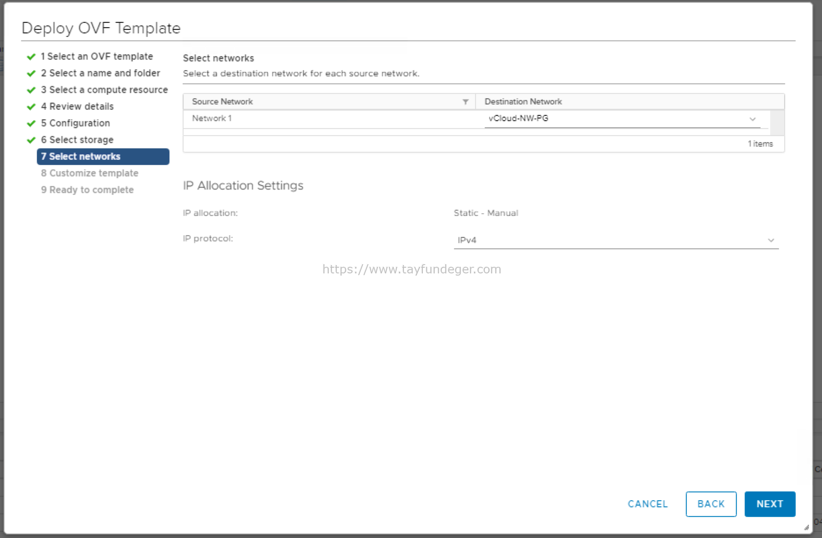Filter the Source Network column
This screenshot has width=822, height=538.
click(x=465, y=102)
